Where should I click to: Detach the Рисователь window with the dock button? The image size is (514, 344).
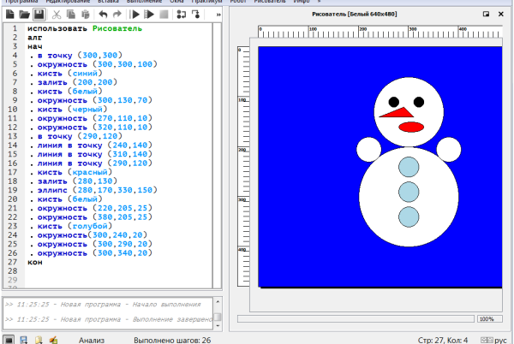(486, 15)
